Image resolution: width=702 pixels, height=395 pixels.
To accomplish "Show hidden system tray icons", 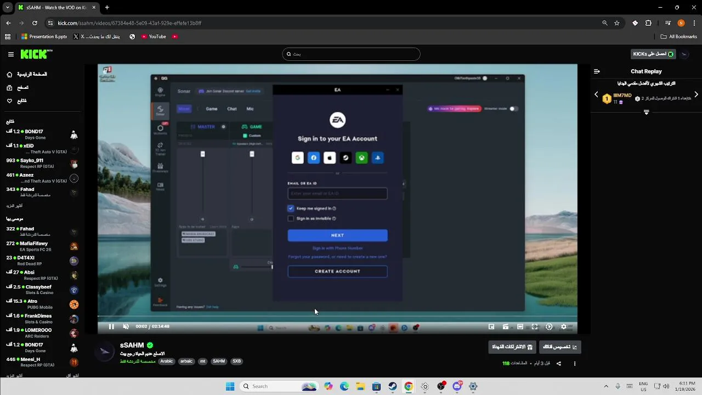I will 606,386.
